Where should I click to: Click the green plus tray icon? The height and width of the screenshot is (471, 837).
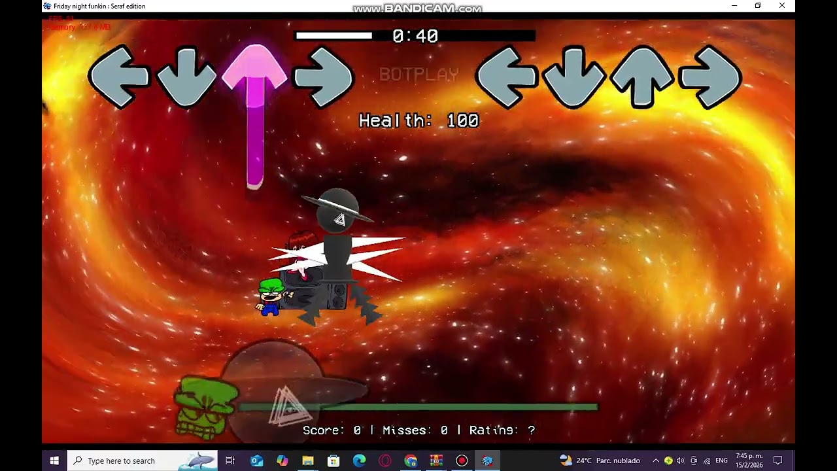[x=668, y=461]
